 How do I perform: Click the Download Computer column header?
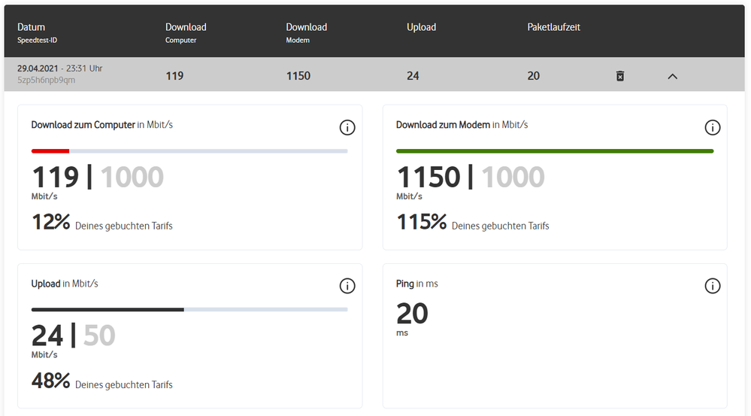tap(186, 28)
